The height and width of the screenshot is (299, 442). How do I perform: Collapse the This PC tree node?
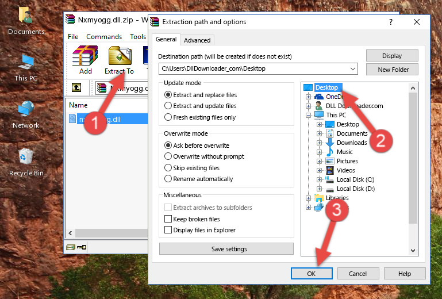pos(308,115)
